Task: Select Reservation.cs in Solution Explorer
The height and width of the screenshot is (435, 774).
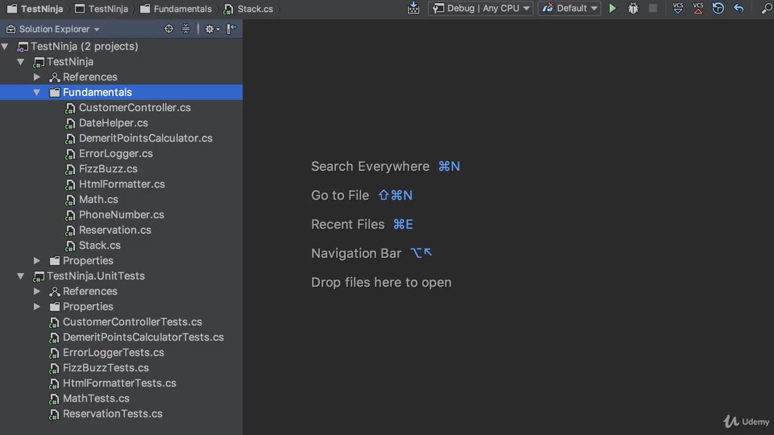Action: (x=115, y=230)
